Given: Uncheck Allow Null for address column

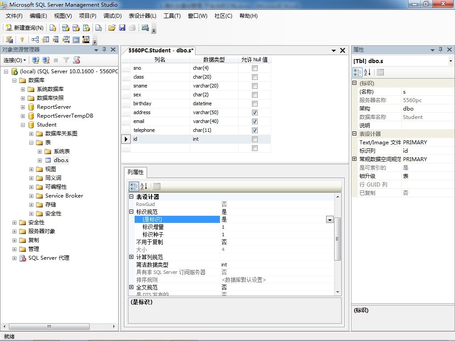Looking at the screenshot, I should 255,112.
